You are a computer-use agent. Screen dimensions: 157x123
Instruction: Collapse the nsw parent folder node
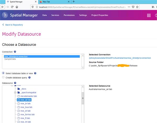[12, 85]
